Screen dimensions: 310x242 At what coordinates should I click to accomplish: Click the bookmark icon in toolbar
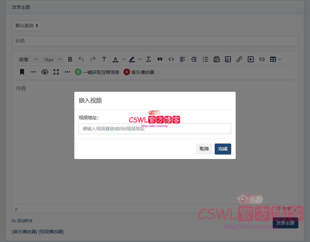click(x=22, y=72)
